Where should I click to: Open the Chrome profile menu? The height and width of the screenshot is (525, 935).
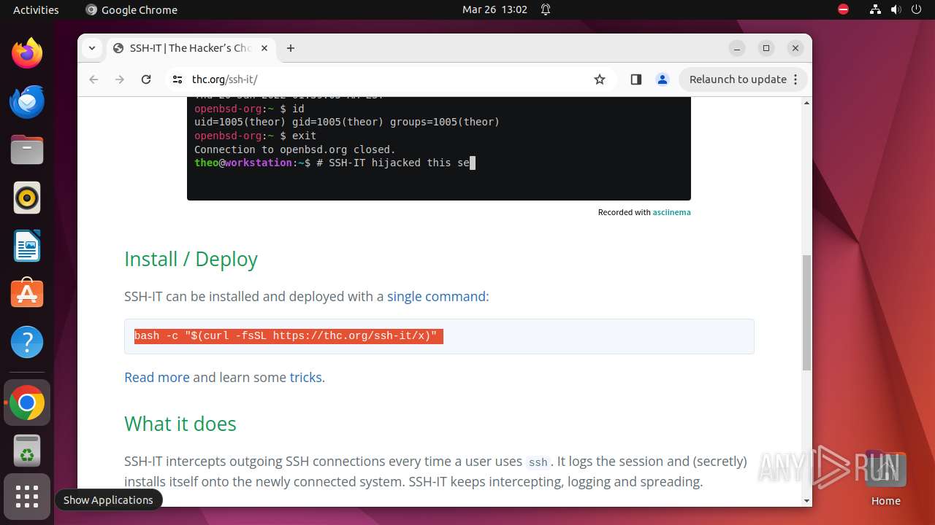pos(663,79)
